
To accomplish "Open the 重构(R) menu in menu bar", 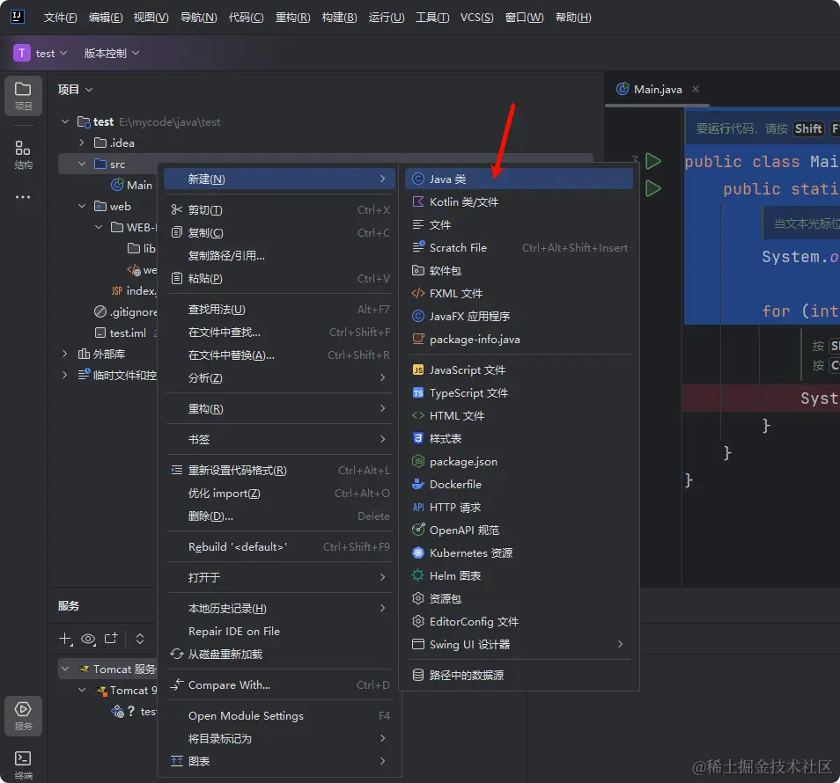I will pyautogui.click(x=292, y=18).
